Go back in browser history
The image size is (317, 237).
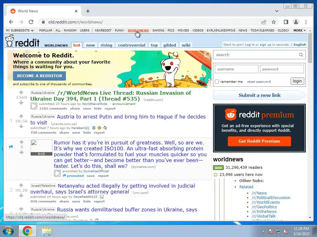tap(11, 22)
